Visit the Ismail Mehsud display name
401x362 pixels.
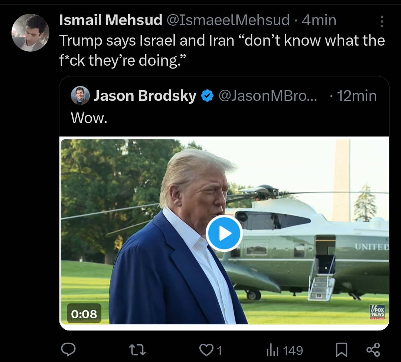coord(111,20)
